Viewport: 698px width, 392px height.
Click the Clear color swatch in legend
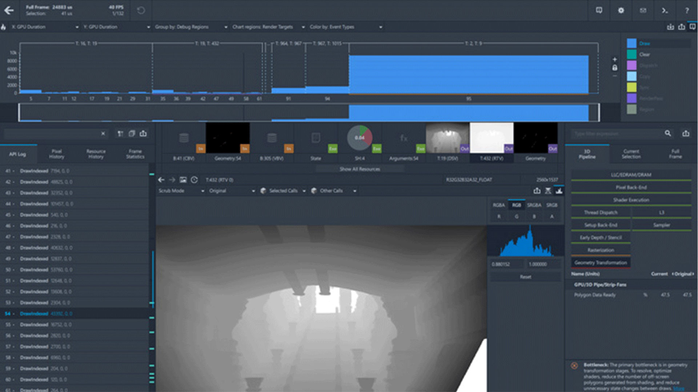click(x=632, y=54)
